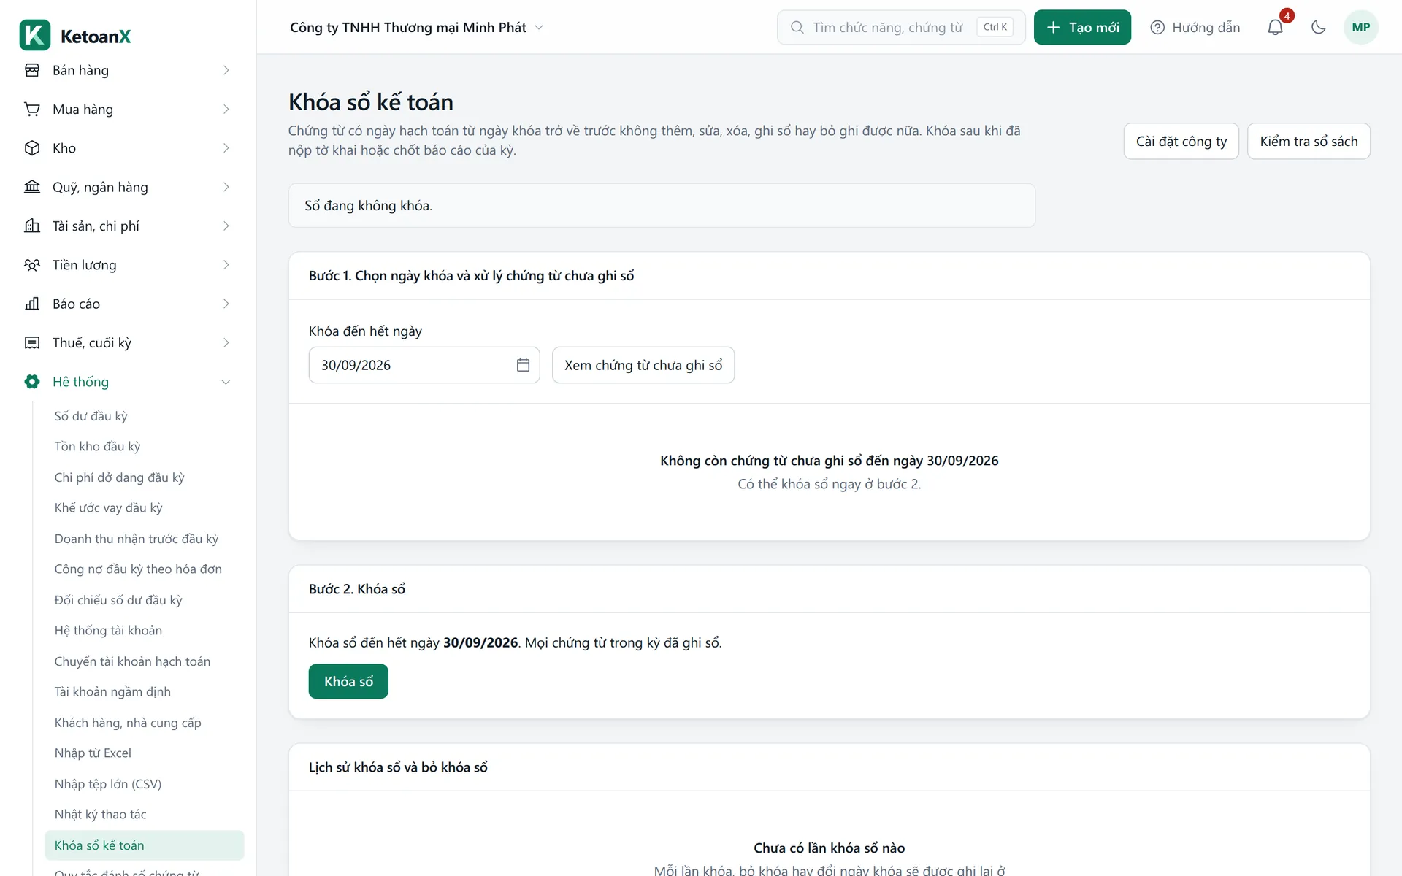Open Số dư đầu kỳ menu item

91,416
